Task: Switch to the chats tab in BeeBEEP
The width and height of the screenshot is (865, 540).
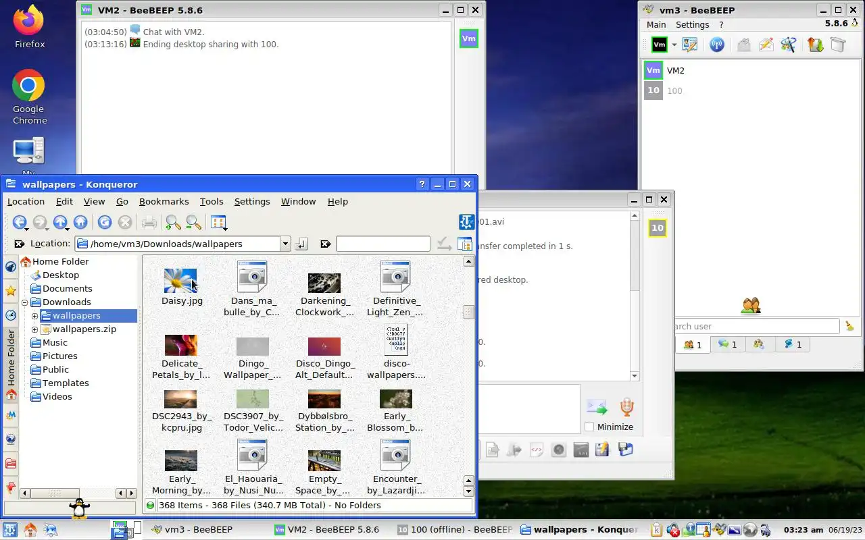Action: (x=727, y=344)
